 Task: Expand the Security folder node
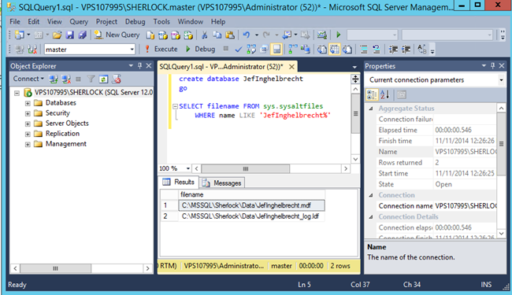click(28, 113)
